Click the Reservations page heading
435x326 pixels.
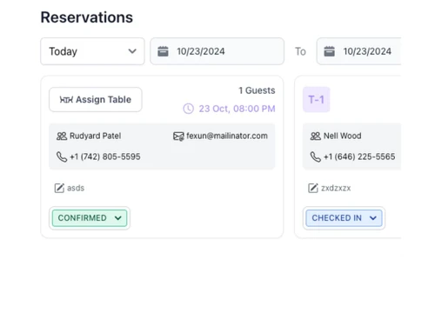pyautogui.click(x=87, y=17)
